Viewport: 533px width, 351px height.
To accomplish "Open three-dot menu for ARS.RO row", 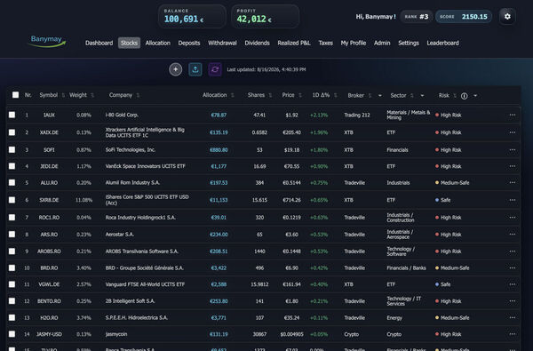I will tap(513, 234).
